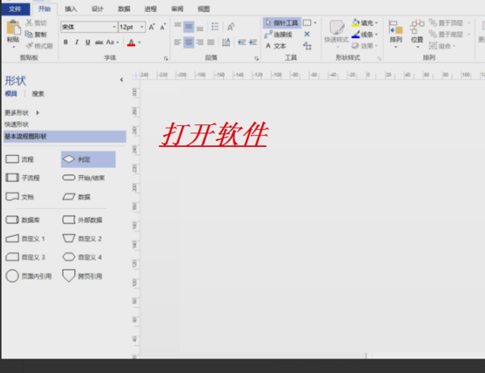This screenshot has width=485, height=373.
Task: Switch to the Data (数据) tab
Action: pyautogui.click(x=124, y=9)
